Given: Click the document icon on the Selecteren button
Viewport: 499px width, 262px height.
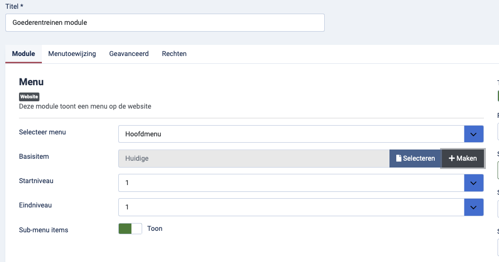Looking at the screenshot, I should click(x=399, y=158).
